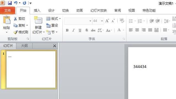The height and width of the screenshot is (99, 176).
Task: Open the 版式 (Layout) dropdown
Action: pos(53,19)
